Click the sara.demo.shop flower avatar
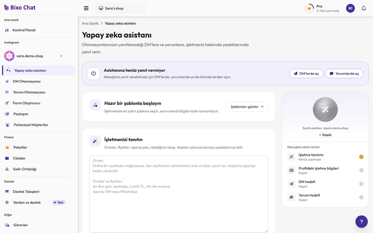The image size is (373, 233). (x=9, y=56)
